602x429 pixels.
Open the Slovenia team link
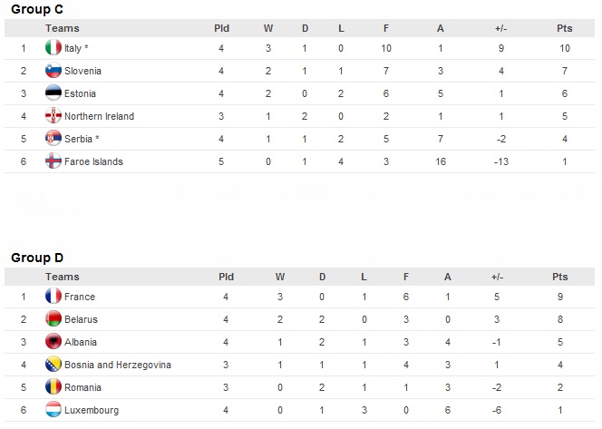[83, 71]
